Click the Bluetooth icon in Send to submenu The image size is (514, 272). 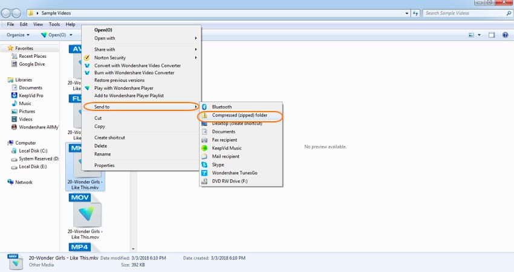[x=204, y=107]
